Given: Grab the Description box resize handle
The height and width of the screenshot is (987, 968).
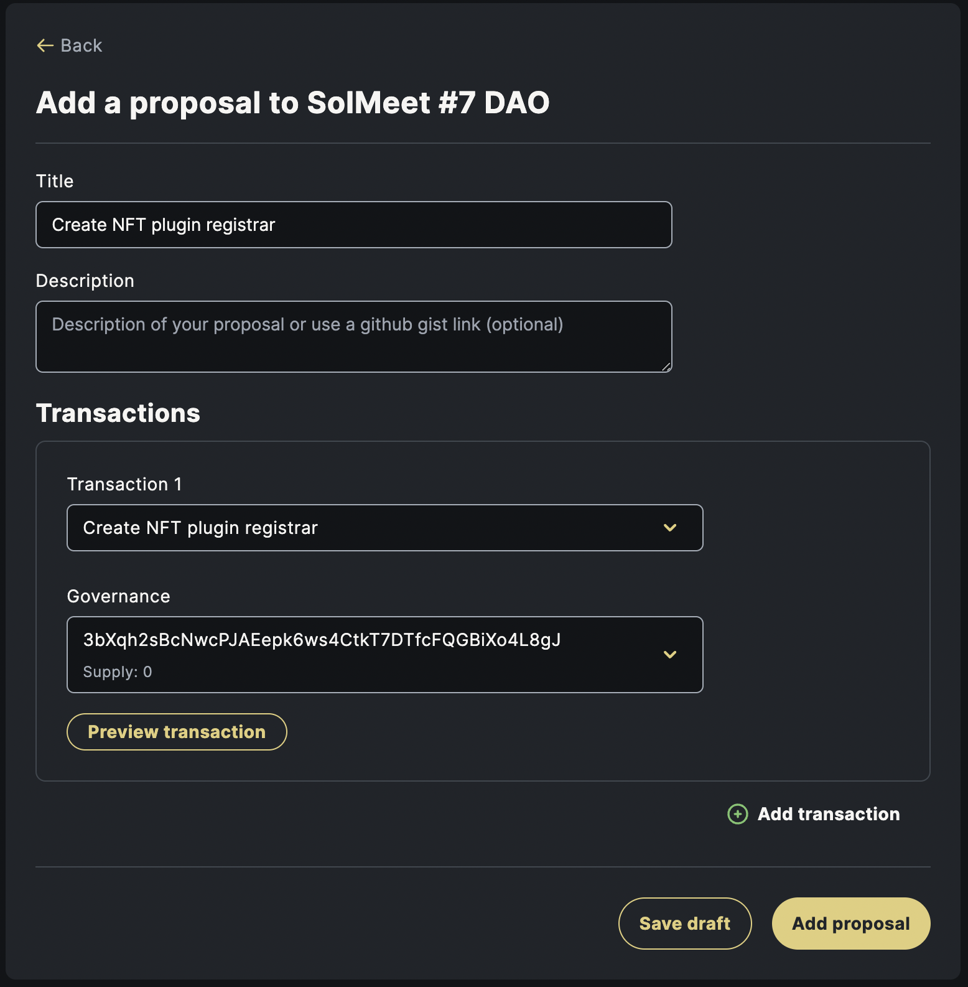Looking at the screenshot, I should [x=666, y=367].
